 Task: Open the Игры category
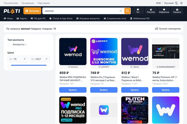tap(8, 19)
